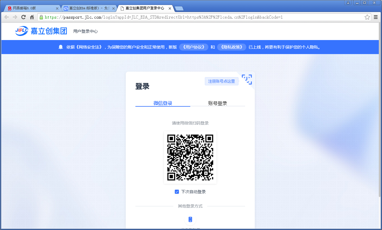382x230 pixels.
Task: Close the 嘉立创集团用户登录中心 tab
Action: (170, 8)
